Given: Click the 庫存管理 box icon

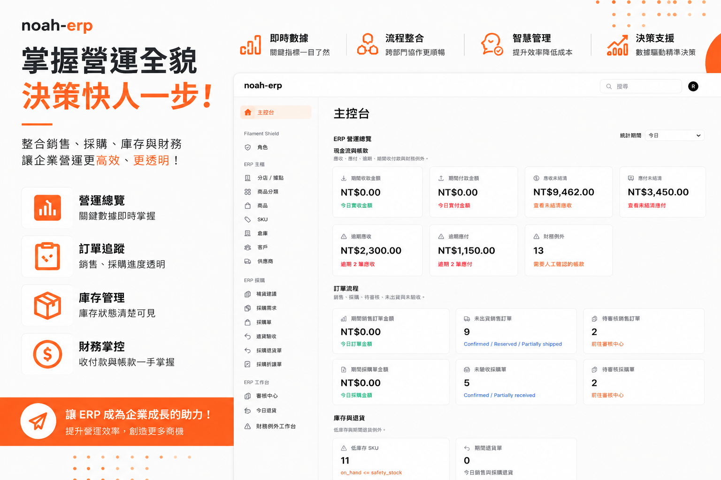Looking at the screenshot, I should [47, 305].
